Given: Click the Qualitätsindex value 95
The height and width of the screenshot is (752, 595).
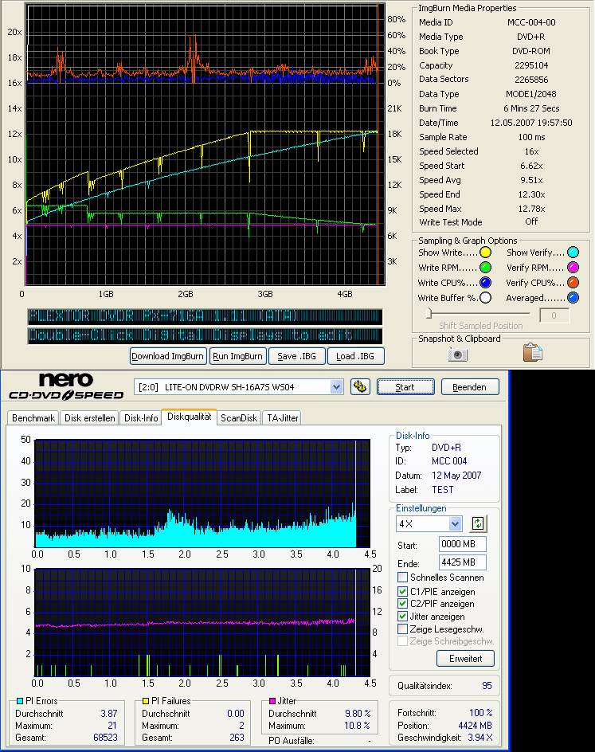Looking at the screenshot, I should [487, 686].
